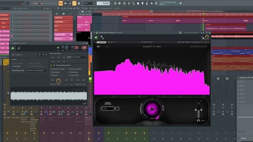This screenshot has height=142, width=253.
Task: Expand Crowd window title menu arrow
Action: click(x=11, y=43)
